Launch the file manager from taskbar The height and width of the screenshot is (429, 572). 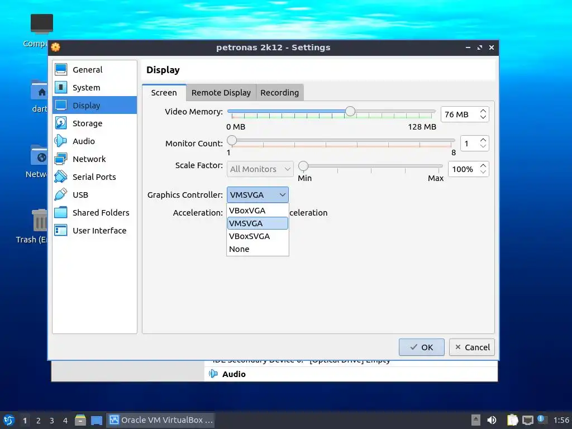(x=80, y=420)
